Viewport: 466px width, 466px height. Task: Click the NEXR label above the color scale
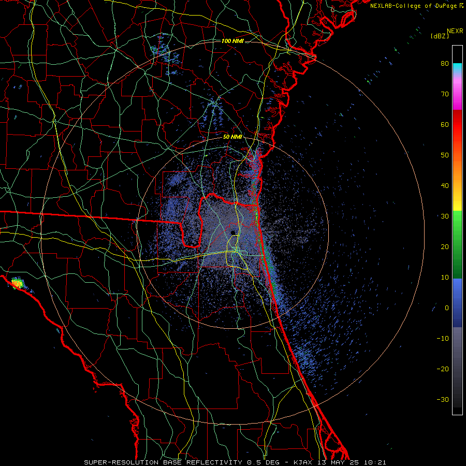(x=455, y=31)
